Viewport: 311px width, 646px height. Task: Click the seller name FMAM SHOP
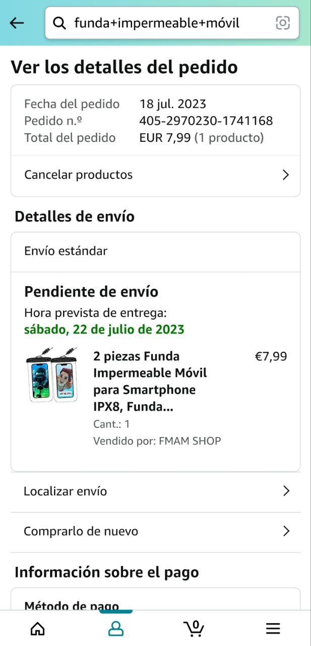190,441
